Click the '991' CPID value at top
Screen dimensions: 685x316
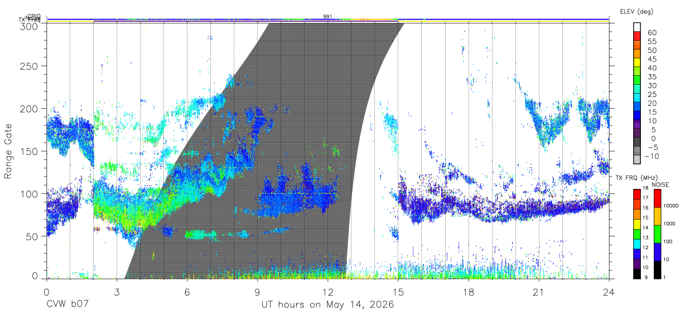coord(327,16)
